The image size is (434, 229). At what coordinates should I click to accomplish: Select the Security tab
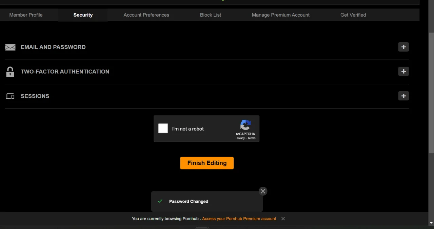click(x=83, y=15)
